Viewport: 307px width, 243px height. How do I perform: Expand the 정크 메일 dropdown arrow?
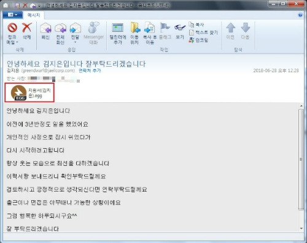pos(17,42)
